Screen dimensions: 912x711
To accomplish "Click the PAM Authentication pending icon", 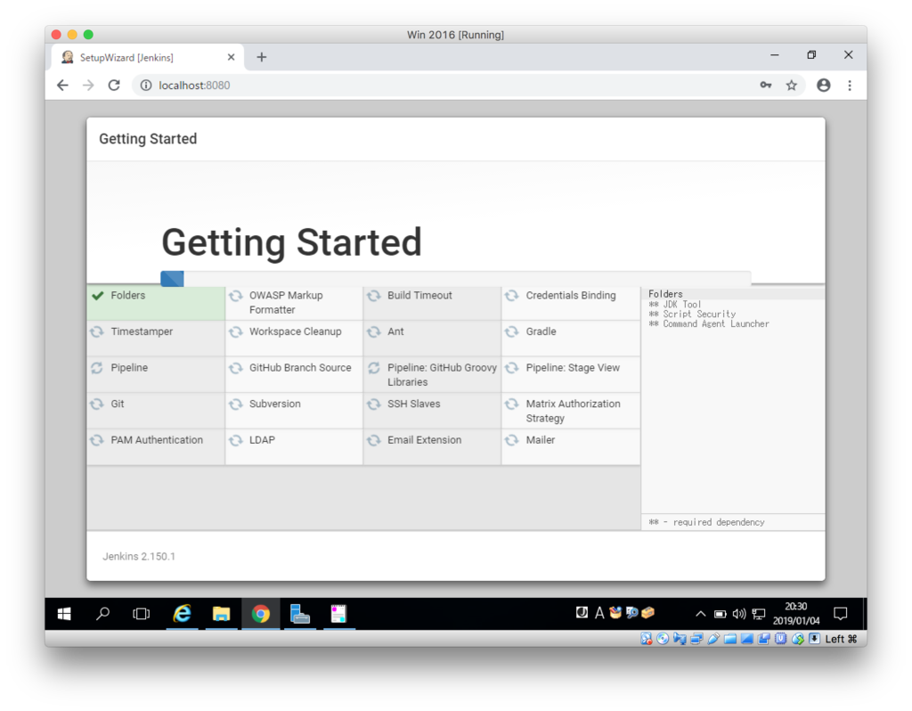I will point(97,440).
